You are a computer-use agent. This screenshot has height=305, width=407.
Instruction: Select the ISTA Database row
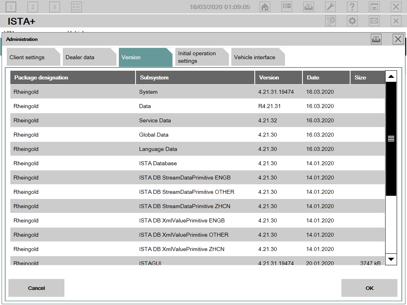(197, 163)
